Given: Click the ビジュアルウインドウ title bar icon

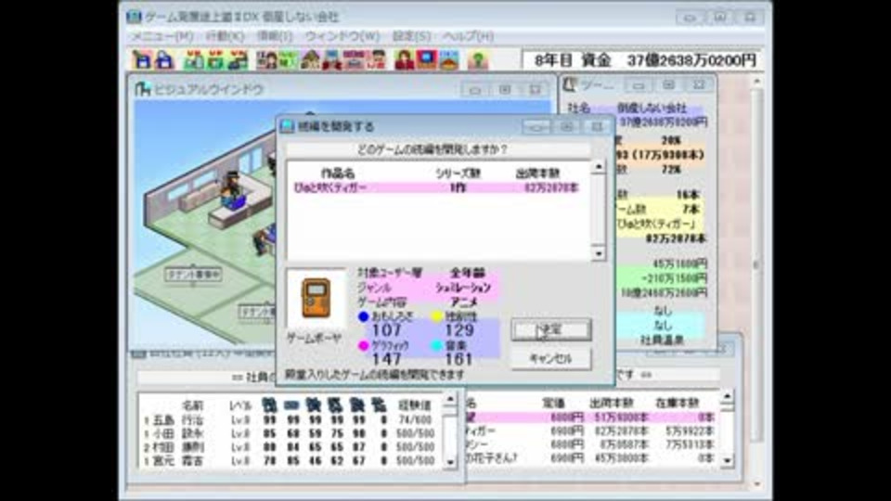Looking at the screenshot, I should [x=143, y=89].
